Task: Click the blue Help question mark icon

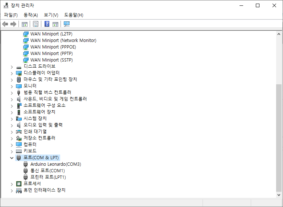Action: pos(47,24)
